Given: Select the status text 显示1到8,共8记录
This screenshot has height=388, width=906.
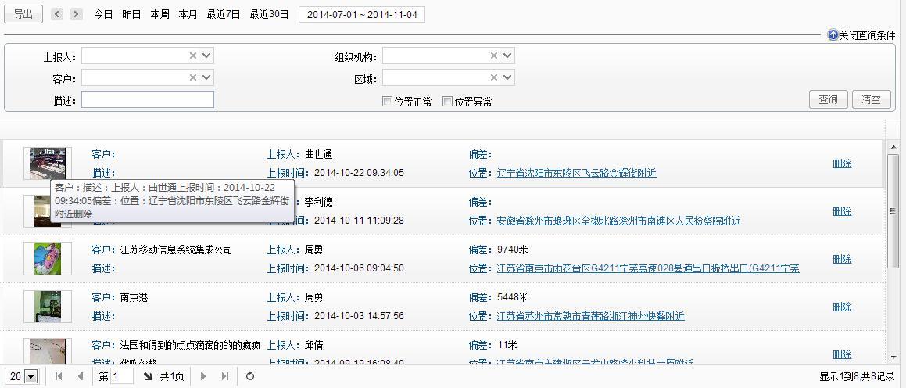Looking at the screenshot, I should pyautogui.click(x=857, y=376).
